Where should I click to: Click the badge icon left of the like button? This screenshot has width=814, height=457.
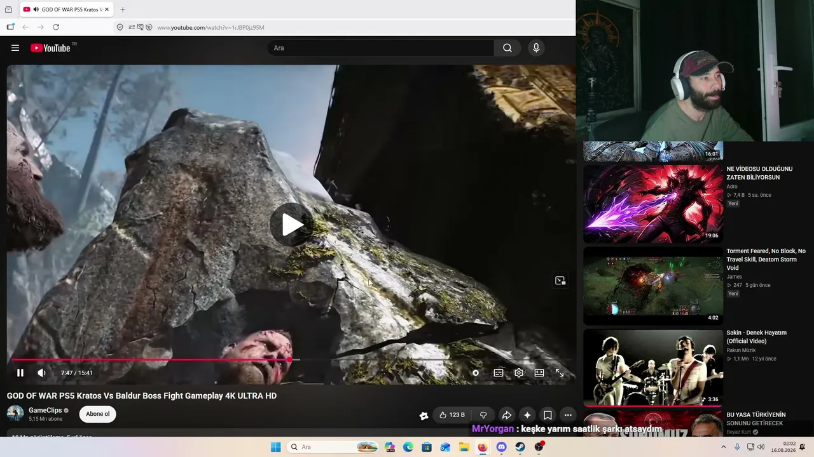pyautogui.click(x=424, y=416)
